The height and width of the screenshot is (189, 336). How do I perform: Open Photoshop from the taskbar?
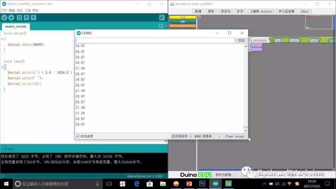coord(202,184)
